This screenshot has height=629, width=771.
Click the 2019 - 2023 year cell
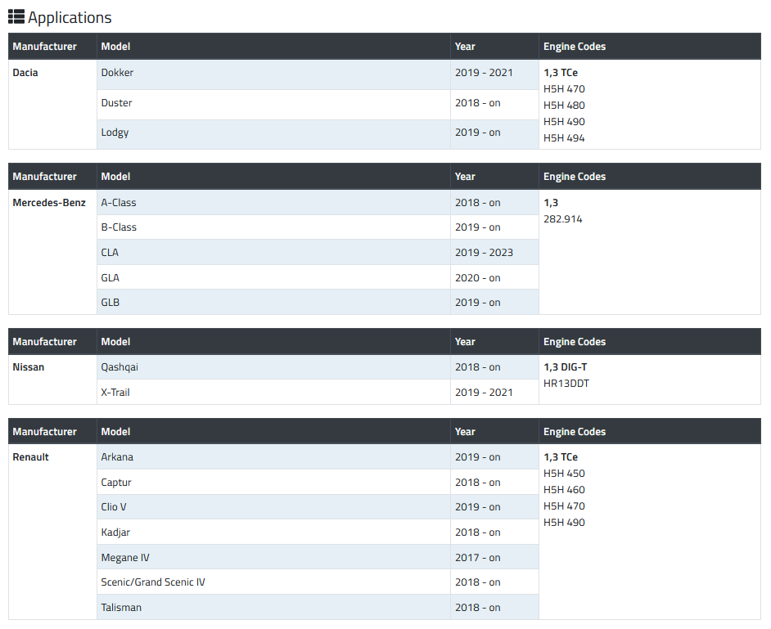[484, 253]
